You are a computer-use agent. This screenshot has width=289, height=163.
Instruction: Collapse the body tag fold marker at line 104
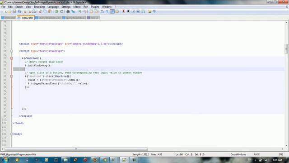pyautogui.click(x=11, y=134)
